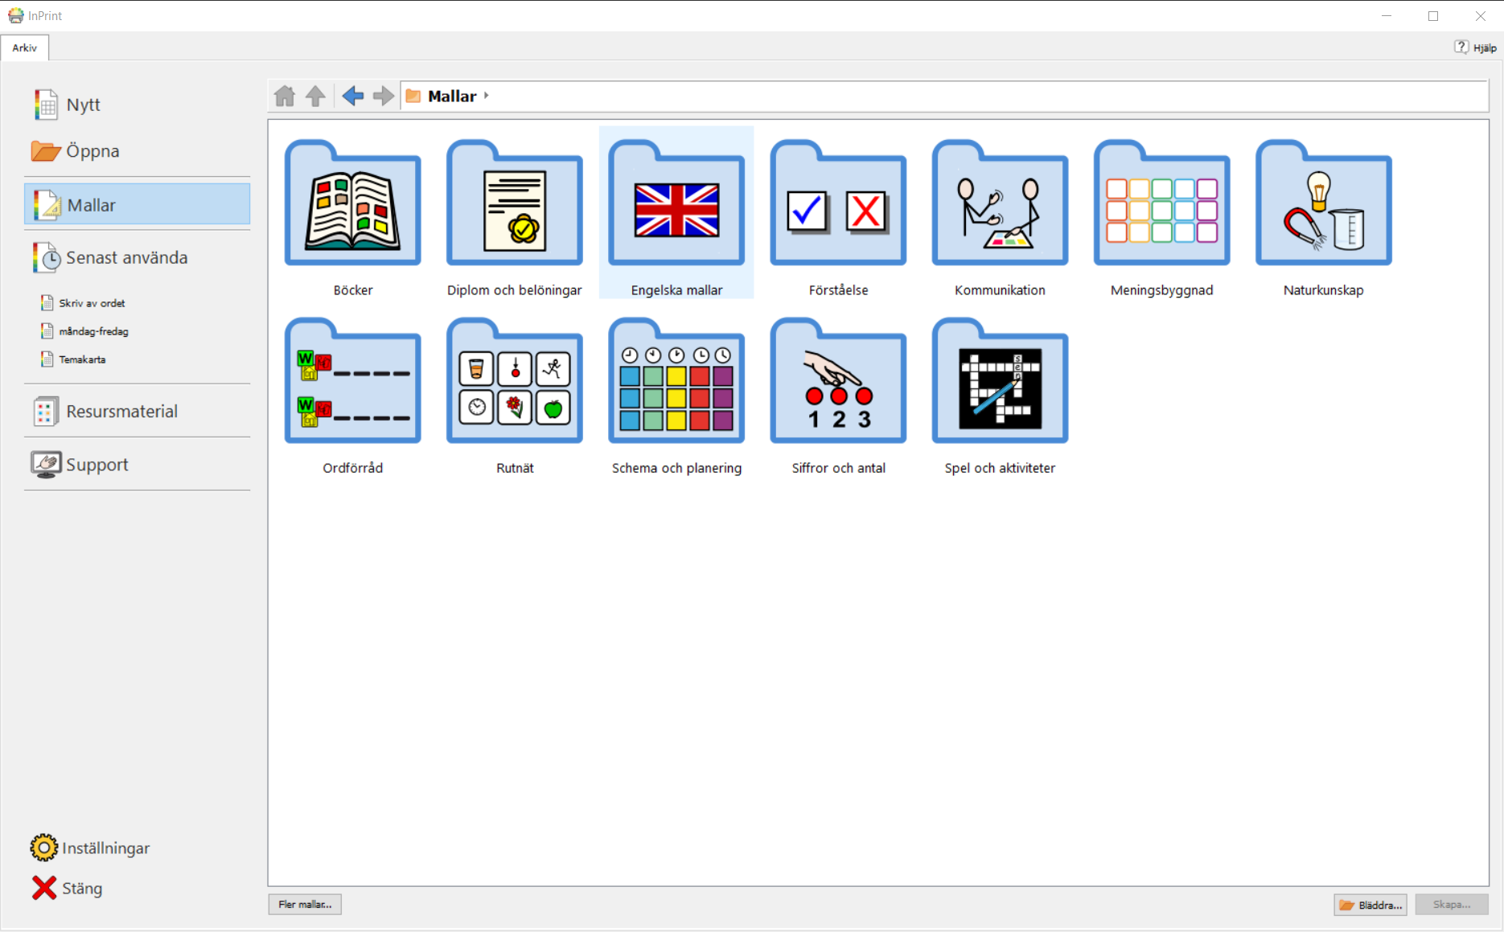Click the Hjälp help button
1504x932 pixels.
pos(1476,47)
